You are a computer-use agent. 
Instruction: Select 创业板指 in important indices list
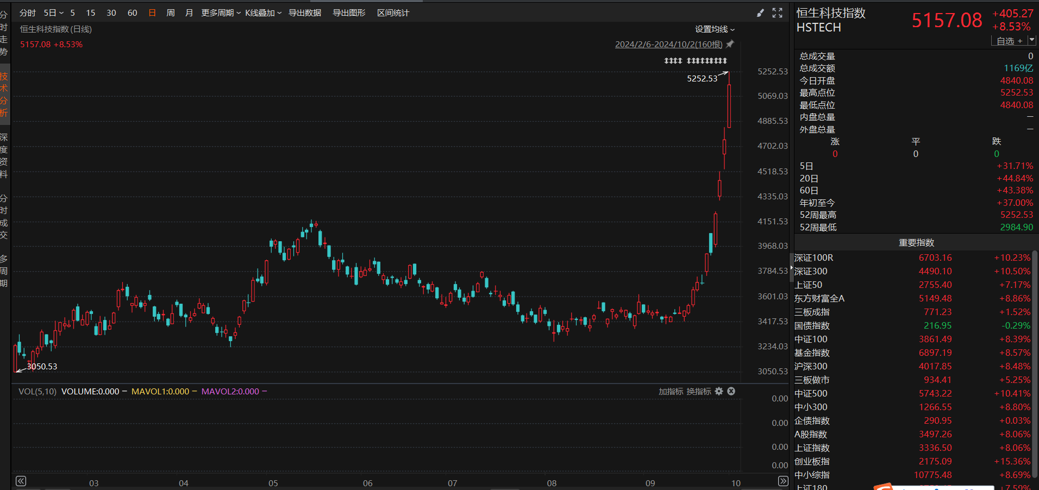(x=812, y=461)
